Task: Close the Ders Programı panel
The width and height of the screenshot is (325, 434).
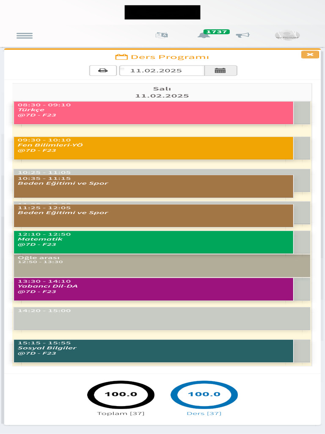Action: (x=310, y=54)
